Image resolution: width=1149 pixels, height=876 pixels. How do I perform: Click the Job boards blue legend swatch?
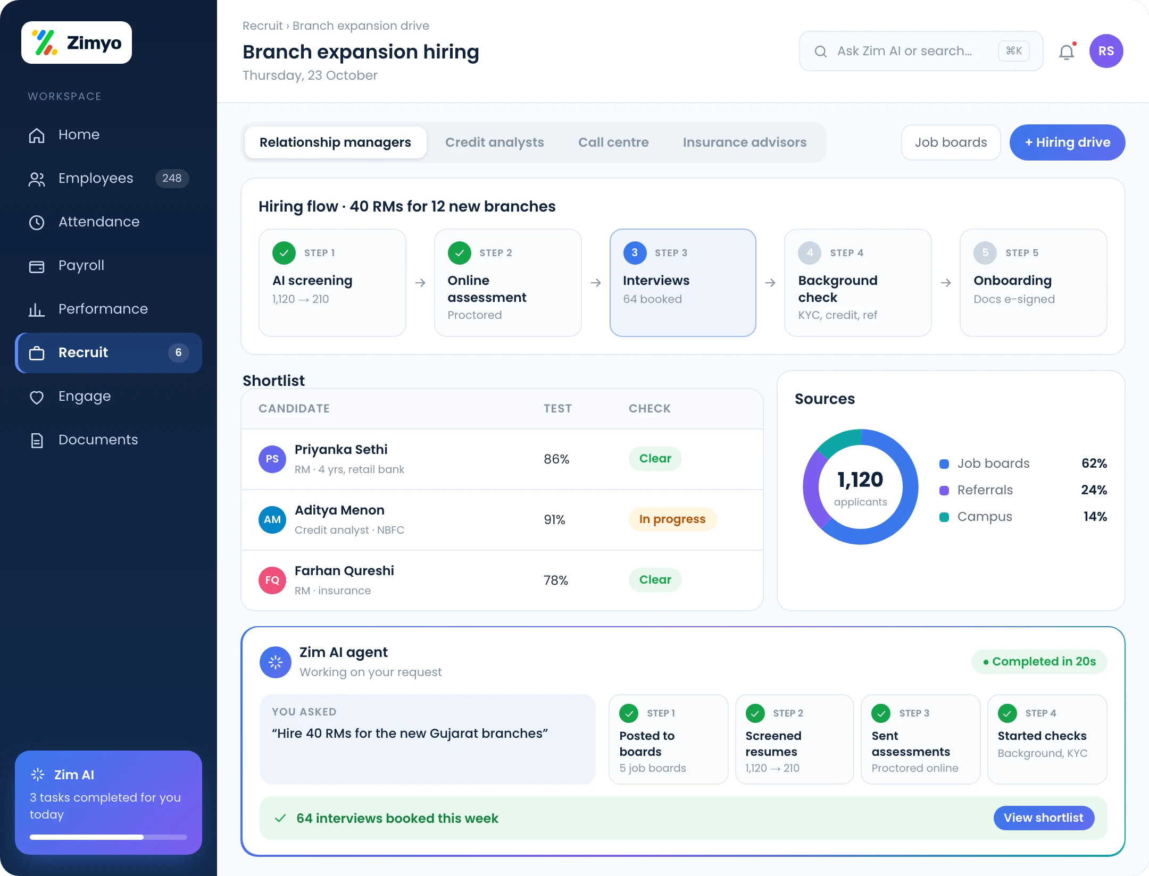coord(944,464)
